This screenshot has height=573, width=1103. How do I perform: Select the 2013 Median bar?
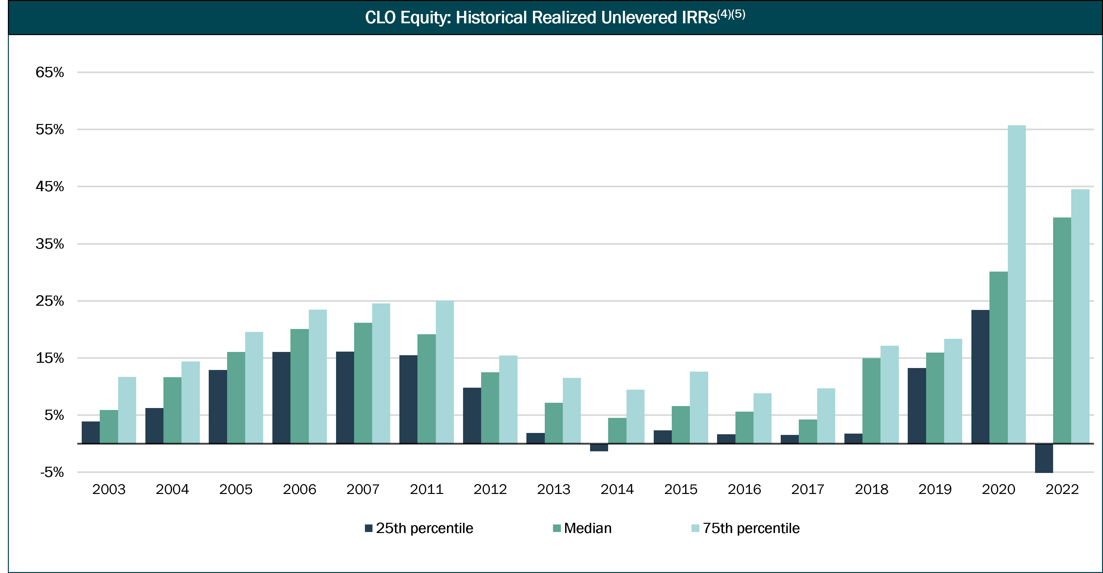pyautogui.click(x=554, y=423)
